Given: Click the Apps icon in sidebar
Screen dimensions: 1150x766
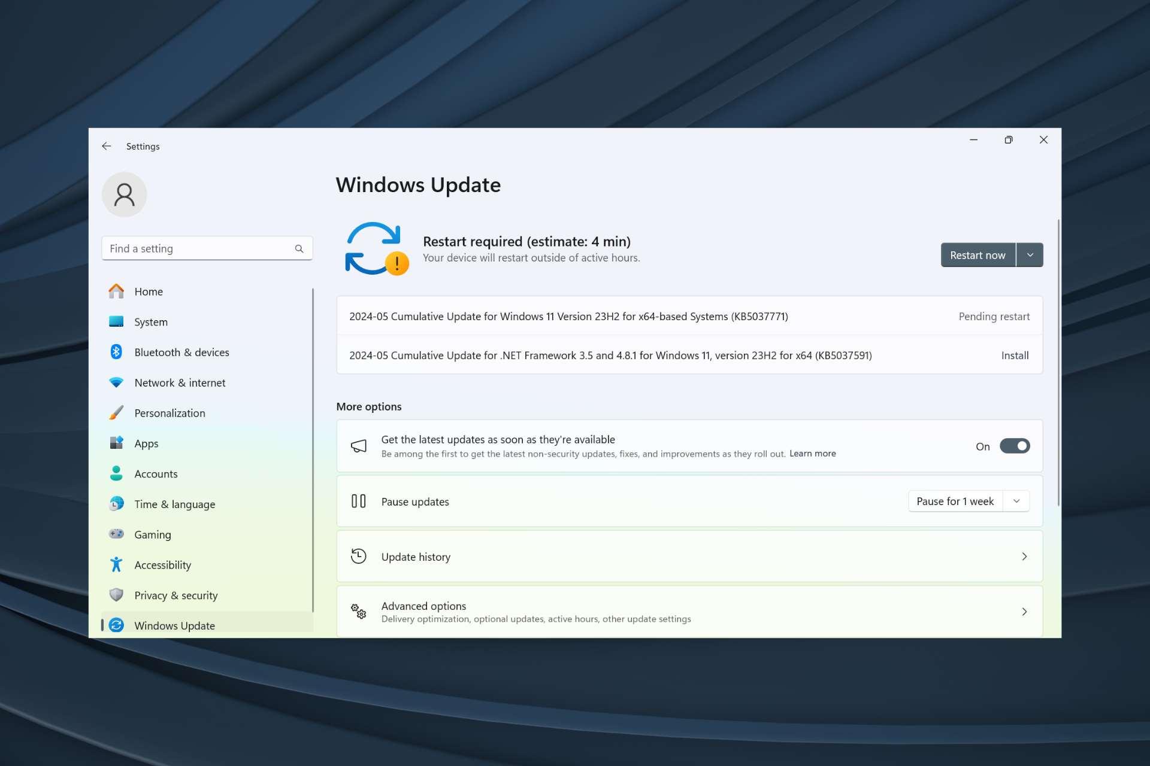Looking at the screenshot, I should pos(116,443).
